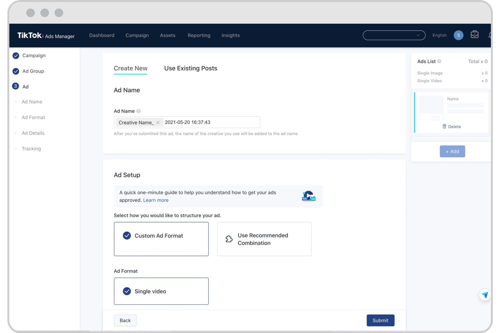
Task: Click the Ad Group step checkmark icon
Action: pyautogui.click(x=16, y=71)
